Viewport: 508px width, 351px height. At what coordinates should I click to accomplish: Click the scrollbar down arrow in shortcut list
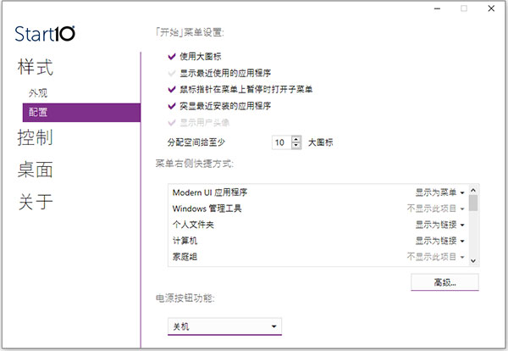[473, 259]
